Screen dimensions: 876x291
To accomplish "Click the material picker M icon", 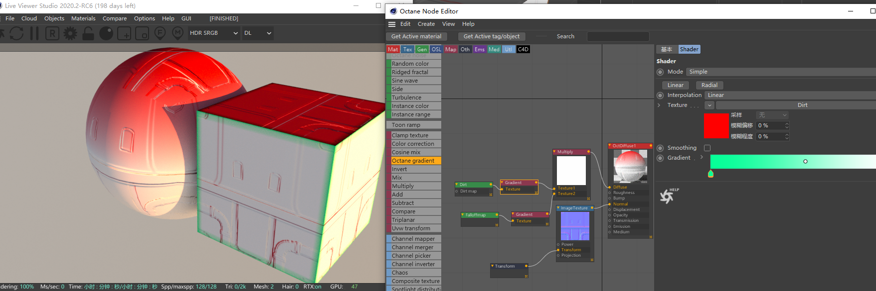I will (x=177, y=33).
